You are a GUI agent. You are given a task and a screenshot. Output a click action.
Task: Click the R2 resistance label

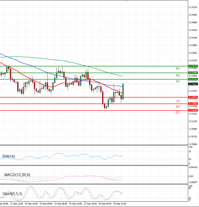(178, 76)
